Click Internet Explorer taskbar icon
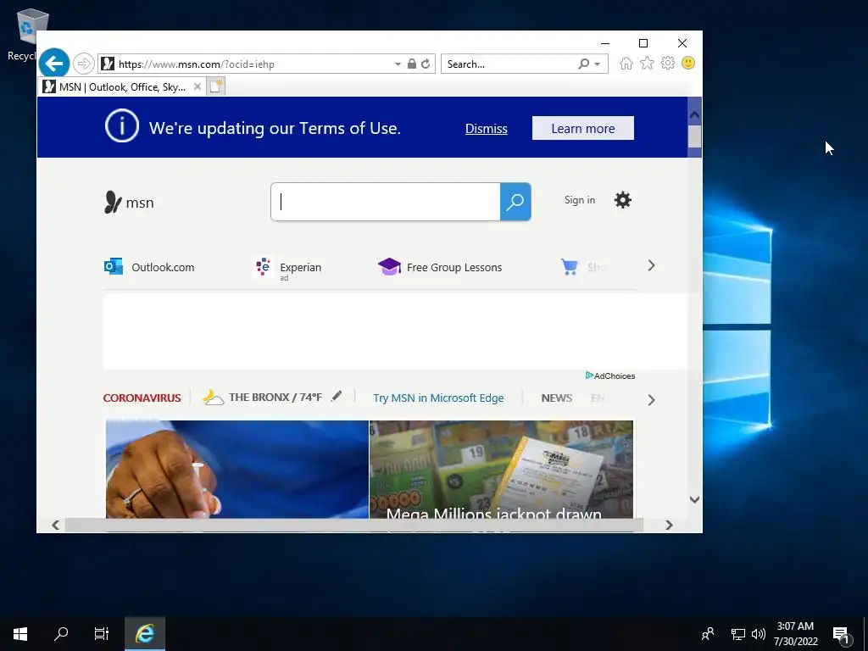The height and width of the screenshot is (651, 868). (x=144, y=634)
